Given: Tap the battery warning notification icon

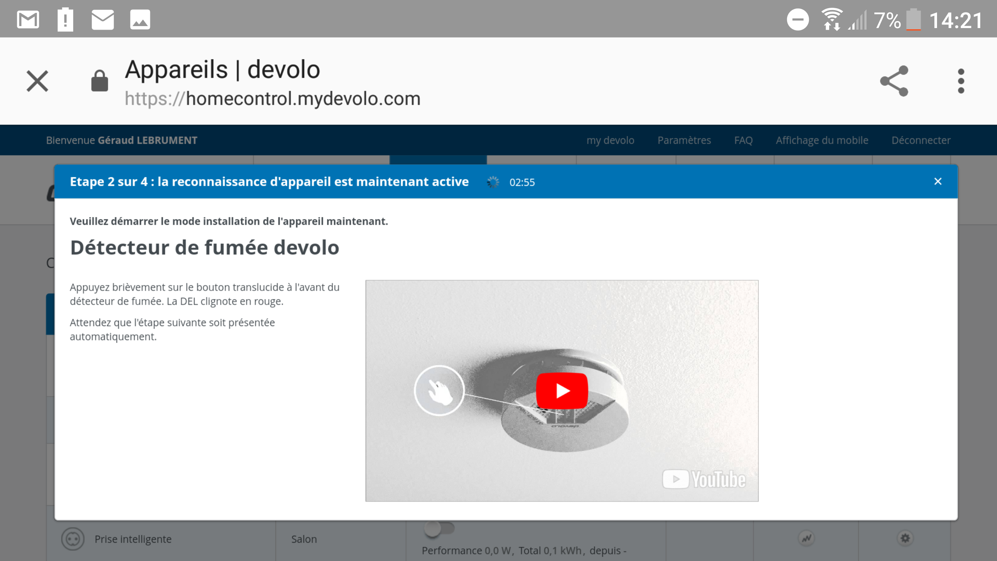Looking at the screenshot, I should 65,19.
